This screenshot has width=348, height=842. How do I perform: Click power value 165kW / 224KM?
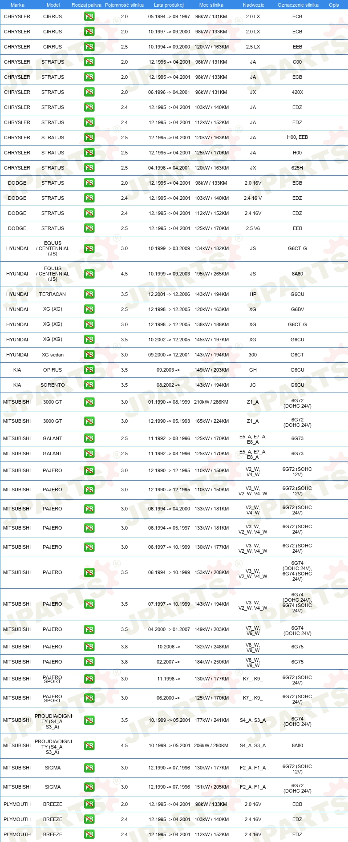[x=211, y=421]
